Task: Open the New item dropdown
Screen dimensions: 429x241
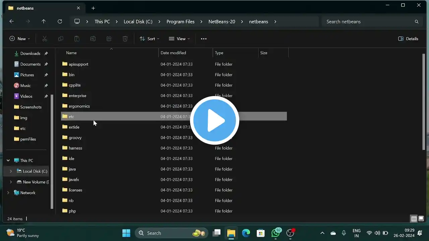Action: 20,39
